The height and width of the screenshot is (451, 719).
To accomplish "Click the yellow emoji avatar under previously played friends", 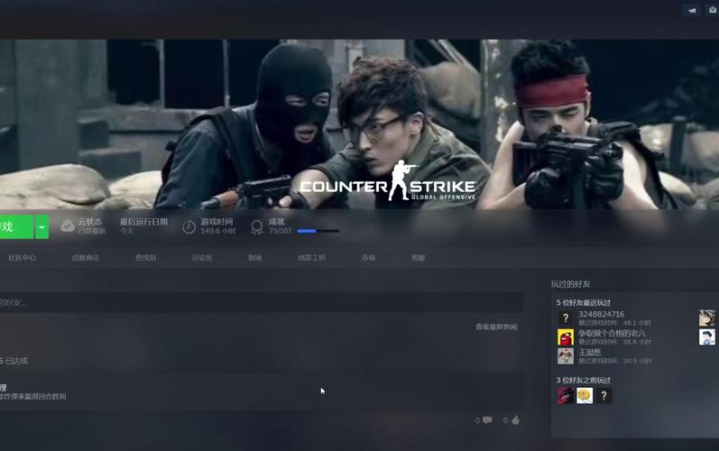I will 585,396.
